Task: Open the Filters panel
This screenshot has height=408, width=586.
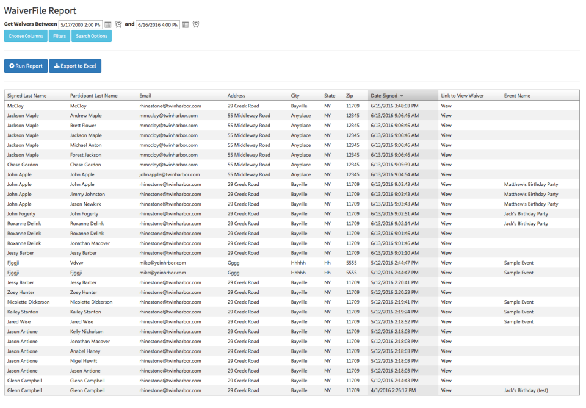Action: tap(59, 36)
